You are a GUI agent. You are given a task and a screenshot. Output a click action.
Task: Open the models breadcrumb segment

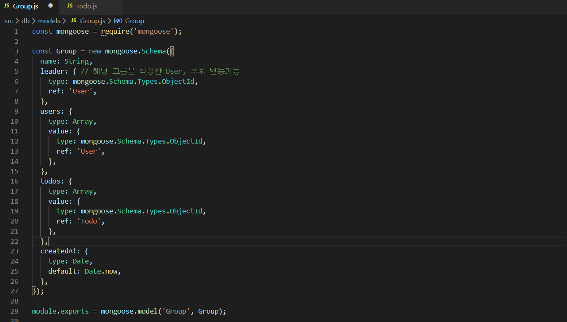(x=49, y=21)
